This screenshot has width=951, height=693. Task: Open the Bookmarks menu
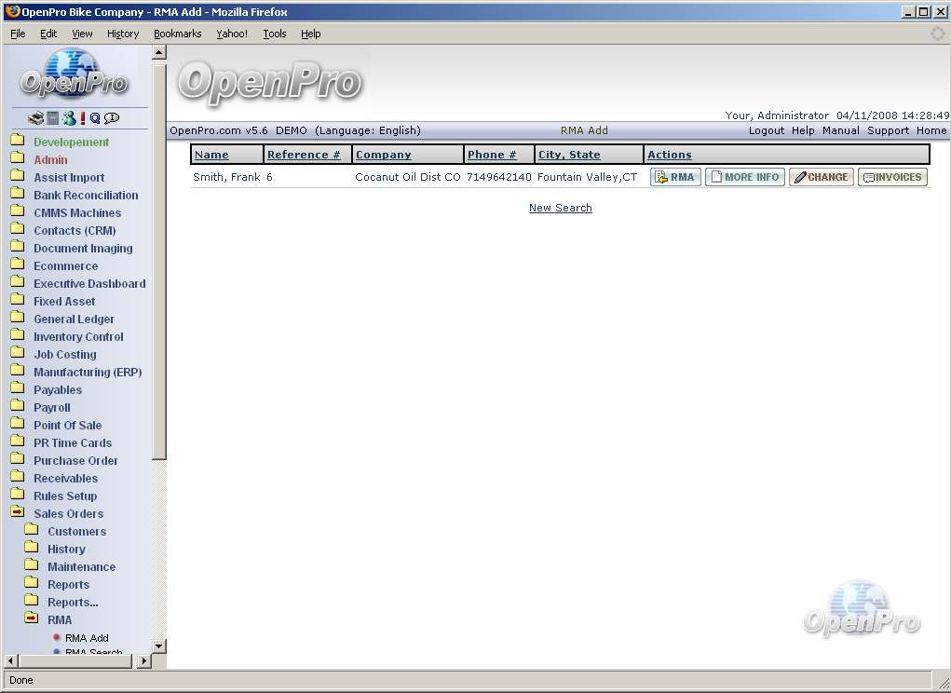click(x=177, y=34)
